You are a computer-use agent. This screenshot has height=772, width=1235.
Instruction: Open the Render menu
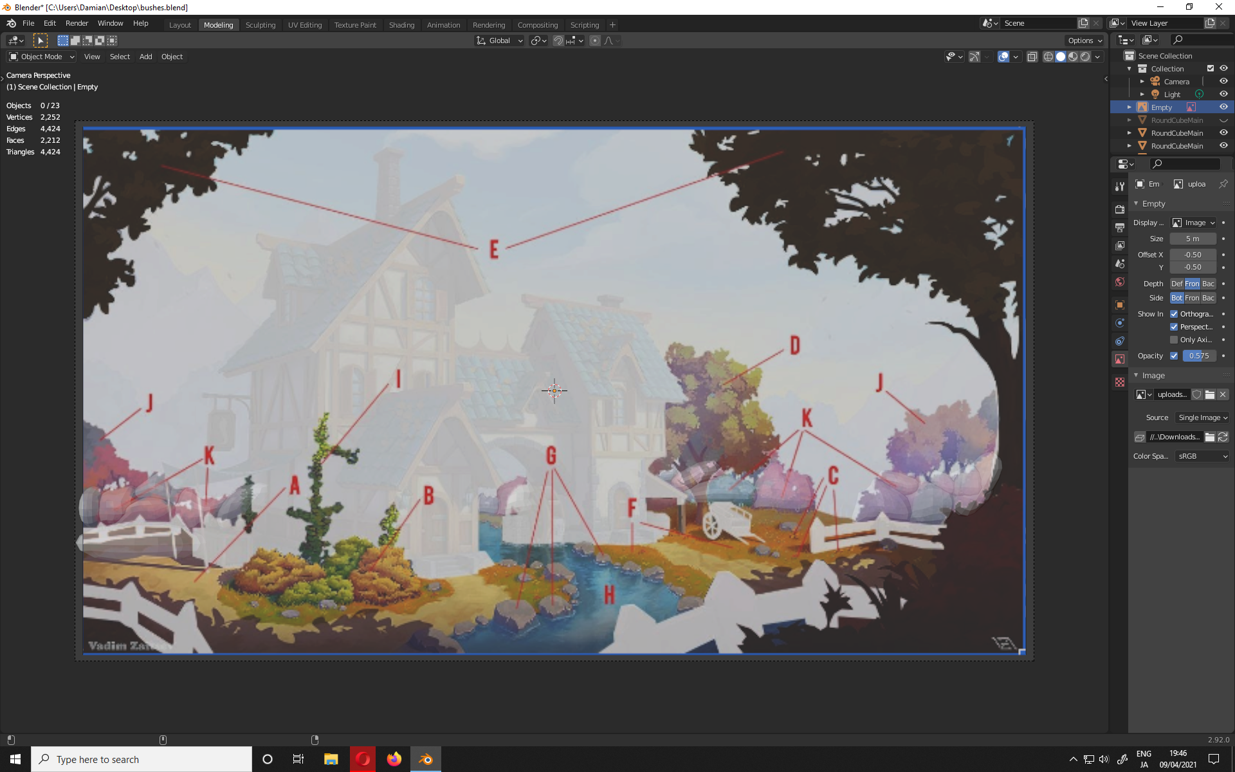pos(77,23)
